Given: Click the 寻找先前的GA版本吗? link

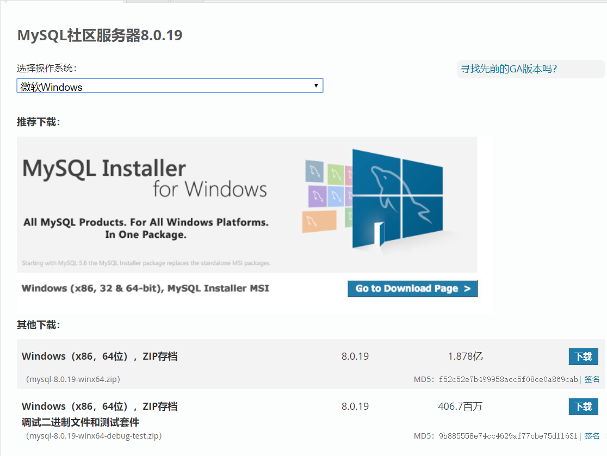Looking at the screenshot, I should coord(509,69).
